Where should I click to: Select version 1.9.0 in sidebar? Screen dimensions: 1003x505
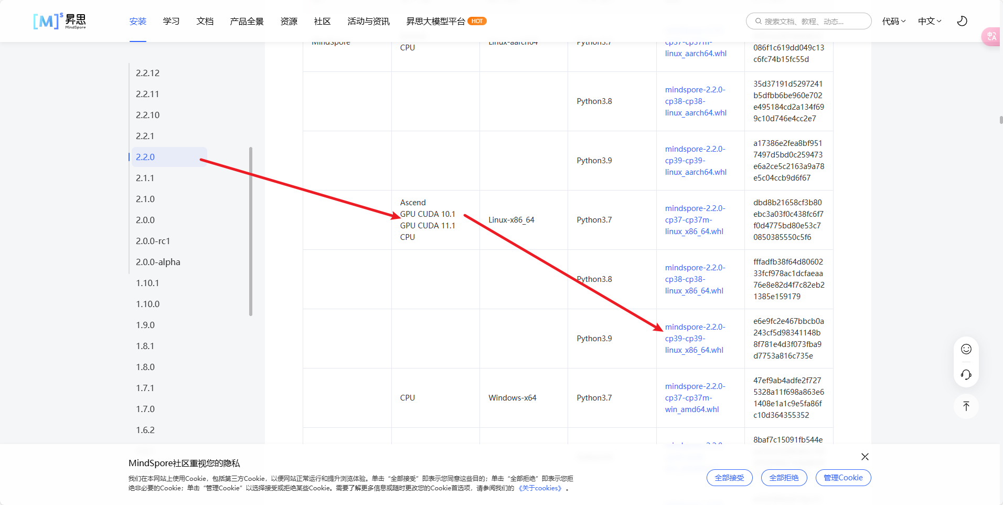pos(145,325)
